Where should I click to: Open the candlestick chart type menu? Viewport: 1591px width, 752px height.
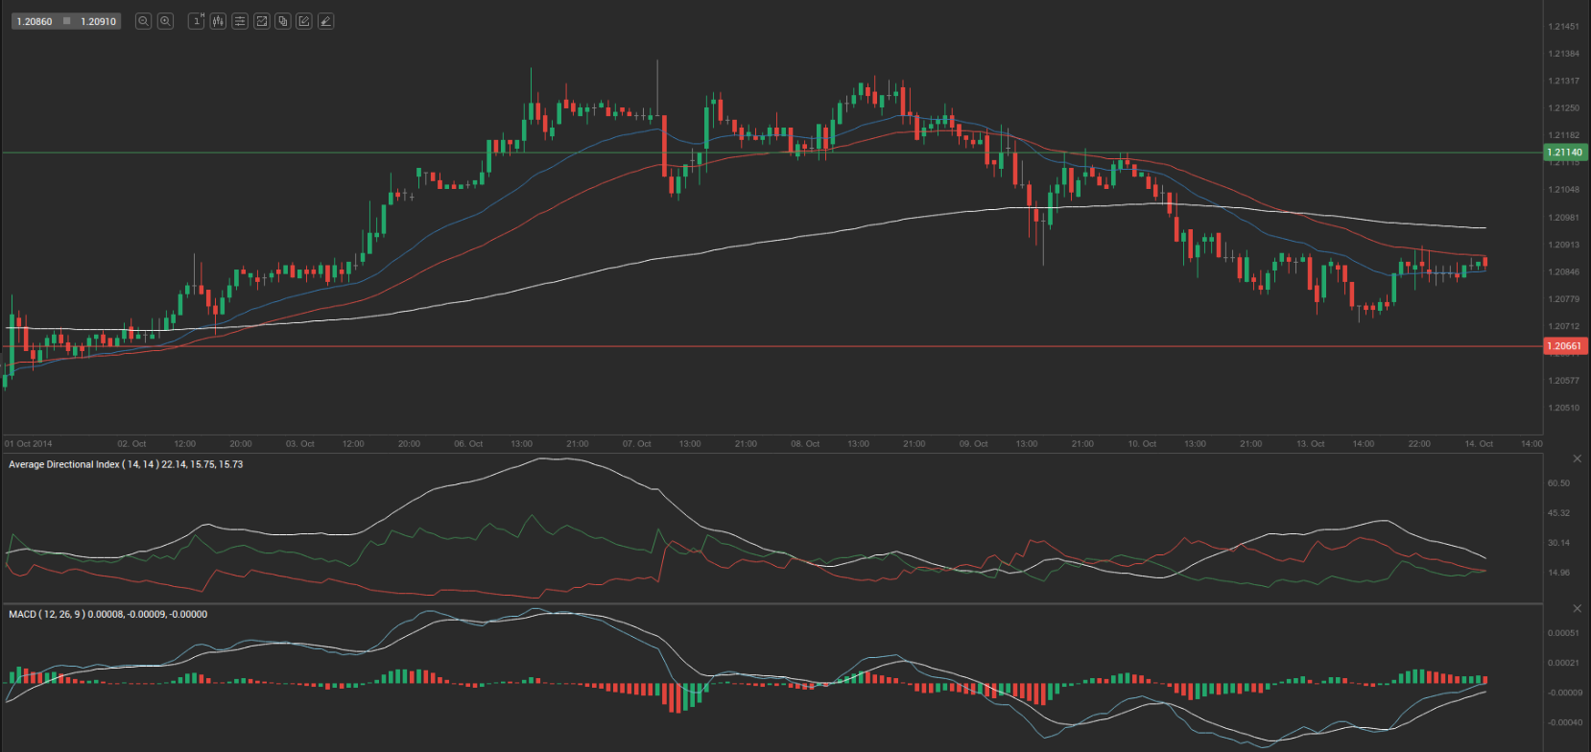click(x=218, y=21)
